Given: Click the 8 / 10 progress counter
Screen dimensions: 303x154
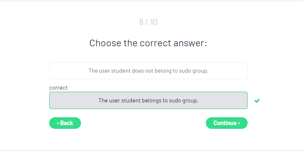Looking at the screenshot, I should coord(148,22).
